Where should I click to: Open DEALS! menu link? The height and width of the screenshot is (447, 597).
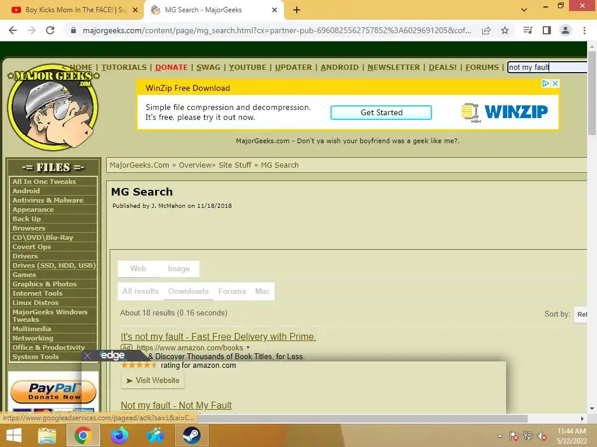coord(443,68)
